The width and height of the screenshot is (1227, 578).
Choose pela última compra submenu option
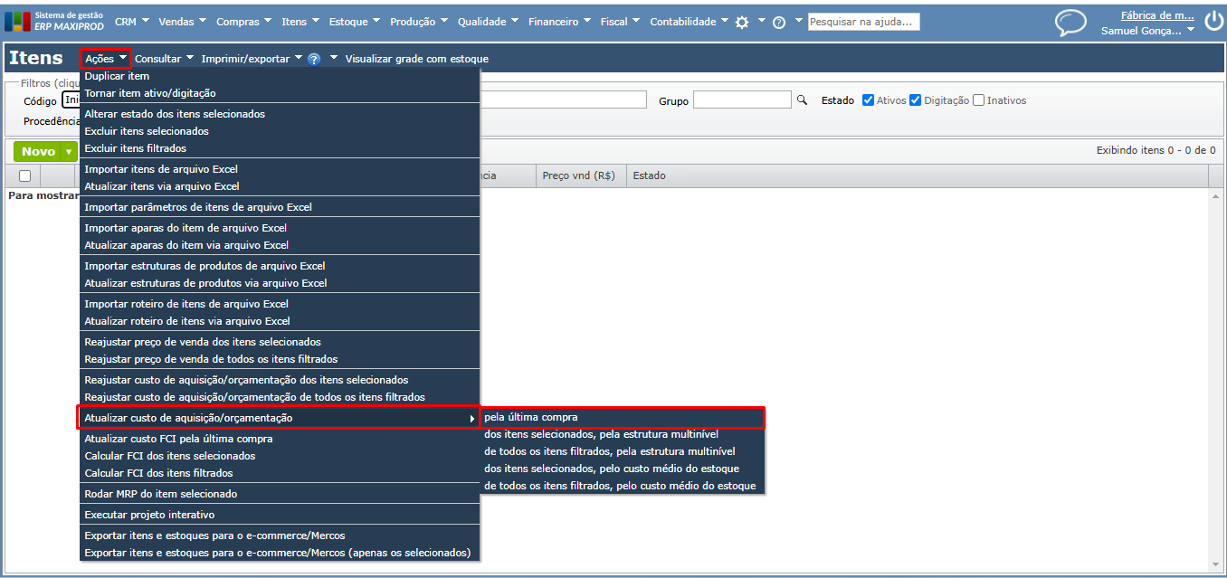click(x=623, y=417)
